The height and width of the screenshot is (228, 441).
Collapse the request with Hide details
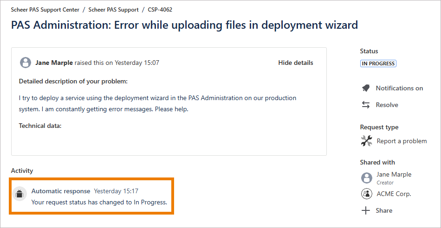[x=296, y=63]
